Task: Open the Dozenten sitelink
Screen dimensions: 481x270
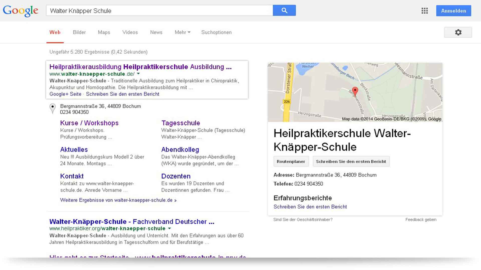Action: point(176,176)
